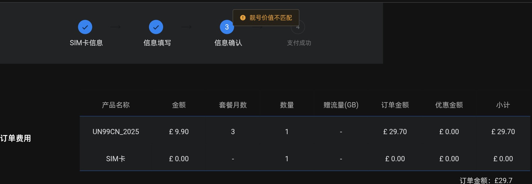Screen dimensions: 532x184
Task: Click the 订单费用 section label
Action: pos(16,138)
